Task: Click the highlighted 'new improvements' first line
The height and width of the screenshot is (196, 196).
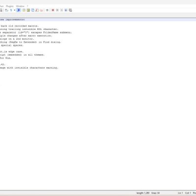Action: coord(12,20)
